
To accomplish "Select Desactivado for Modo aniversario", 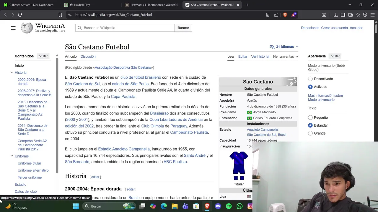I will pos(310,79).
